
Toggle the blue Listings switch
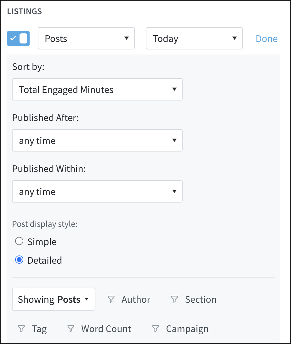[18, 38]
